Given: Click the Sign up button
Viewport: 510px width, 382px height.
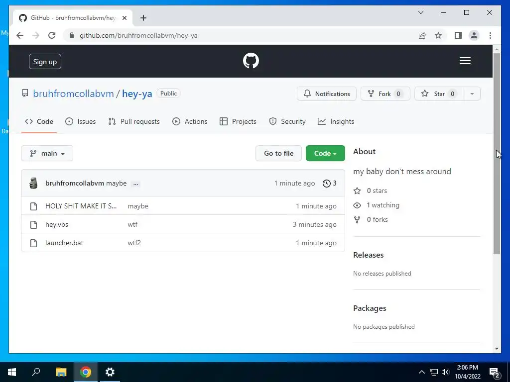Looking at the screenshot, I should point(45,62).
